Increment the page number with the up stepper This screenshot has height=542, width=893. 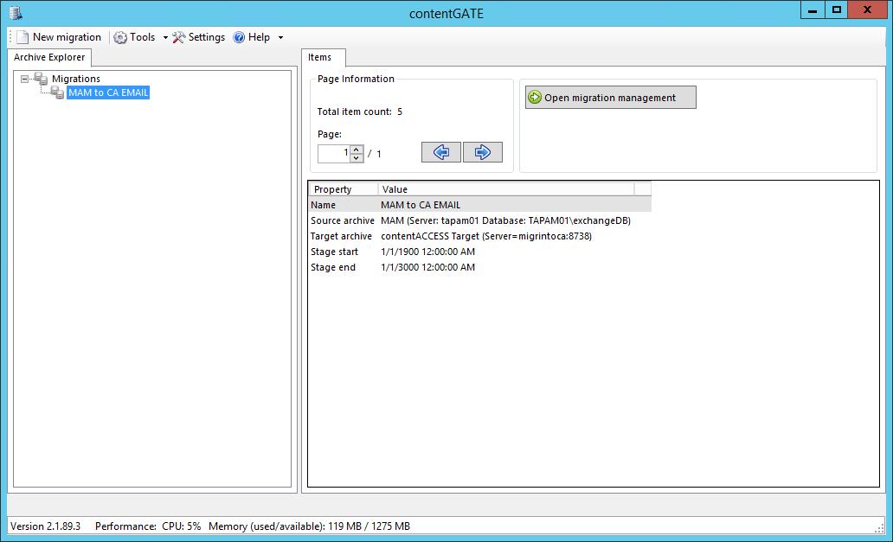click(356, 149)
